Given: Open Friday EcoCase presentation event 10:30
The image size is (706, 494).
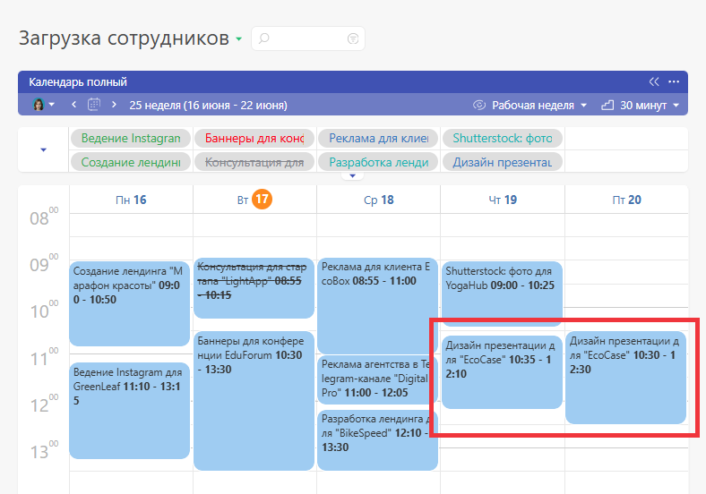Looking at the screenshot, I should tap(626, 378).
